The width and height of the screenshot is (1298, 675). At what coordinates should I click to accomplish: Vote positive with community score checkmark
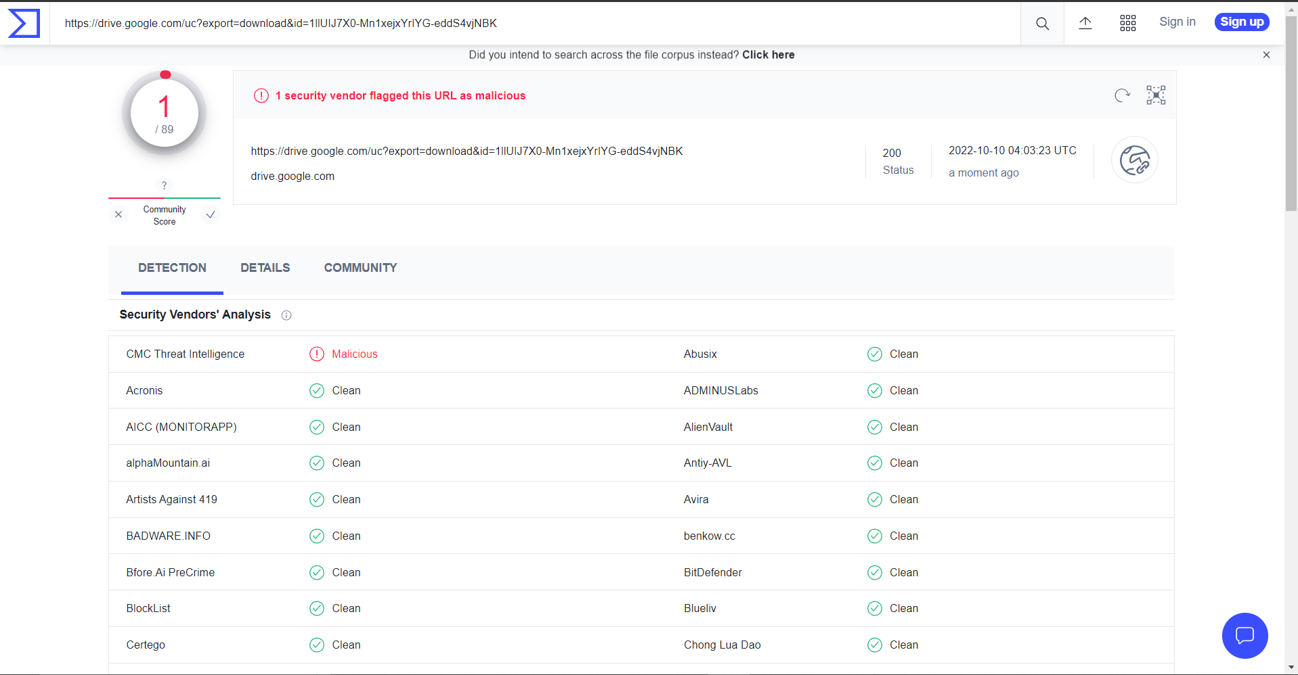pos(211,214)
